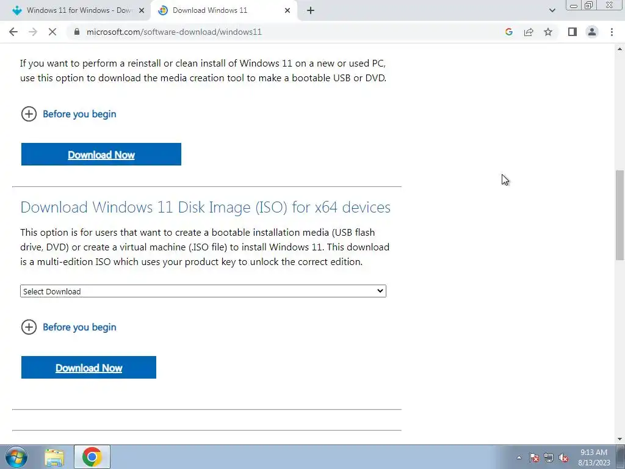Click the lock site info icon
Screen dimensions: 625x469
click(x=77, y=32)
